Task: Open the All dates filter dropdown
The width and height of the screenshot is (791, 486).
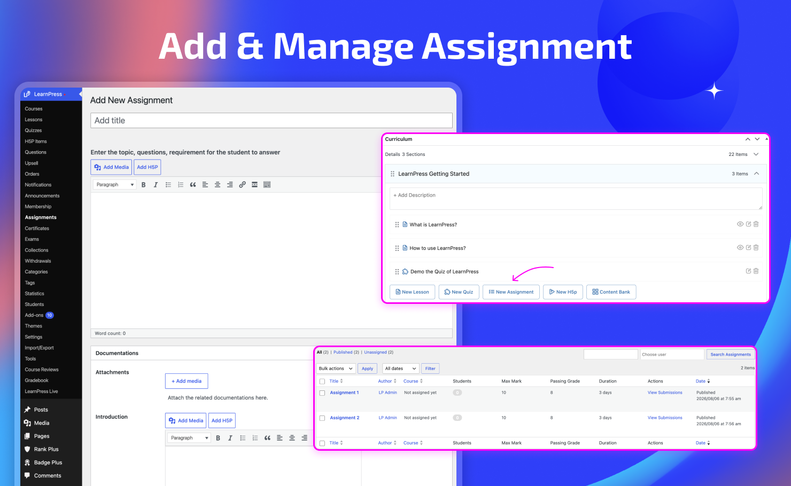Action: tap(400, 369)
